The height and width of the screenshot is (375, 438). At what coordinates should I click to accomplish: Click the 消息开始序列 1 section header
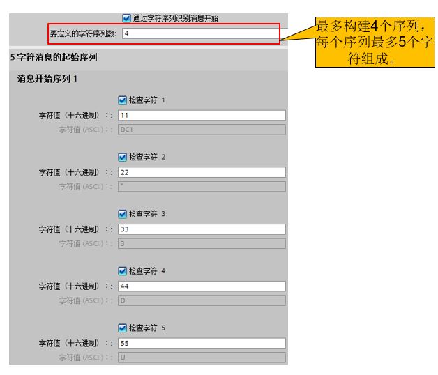47,79
